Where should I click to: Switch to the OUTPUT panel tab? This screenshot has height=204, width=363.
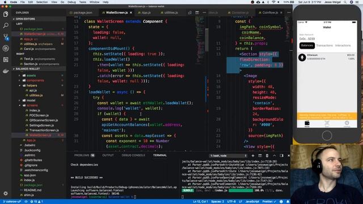[108, 155]
